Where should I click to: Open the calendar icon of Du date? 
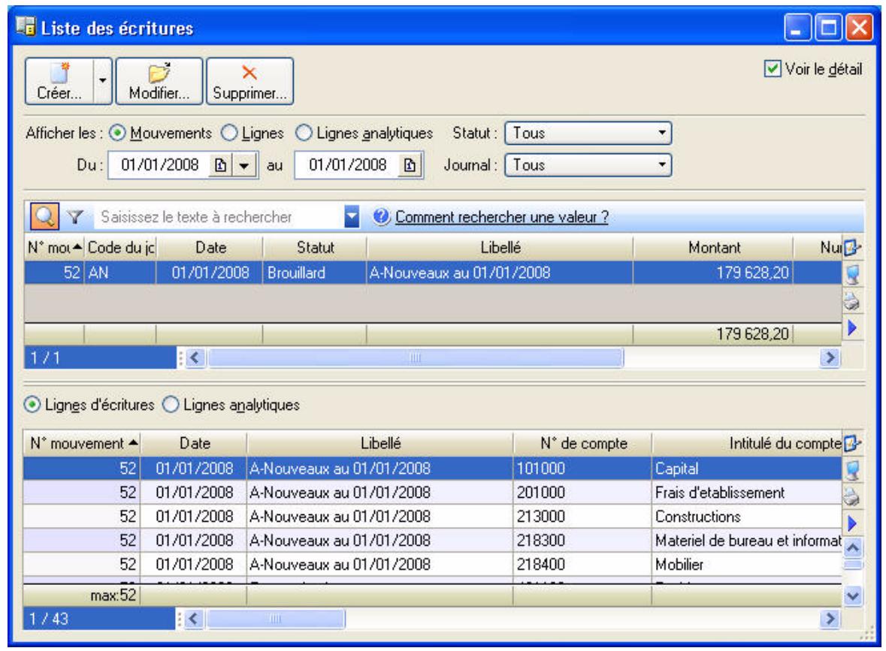point(220,165)
